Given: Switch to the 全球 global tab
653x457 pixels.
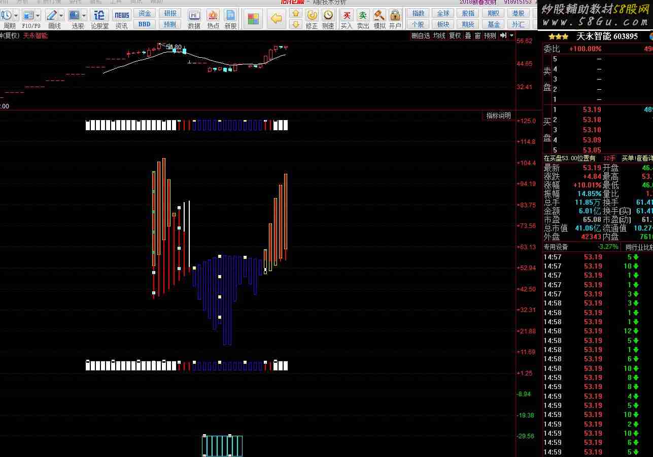Looking at the screenshot, I should click(x=443, y=14).
